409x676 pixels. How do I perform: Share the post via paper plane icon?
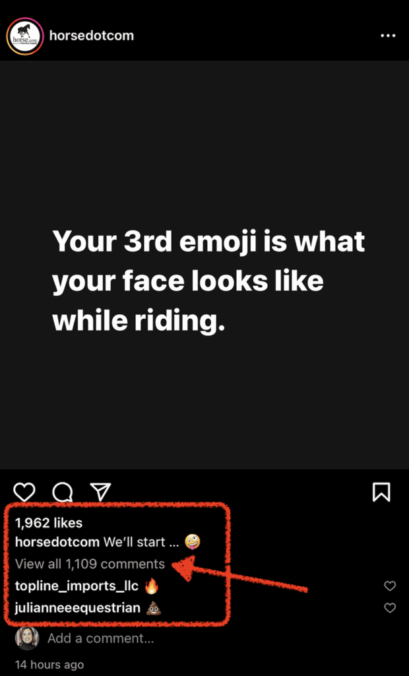click(100, 491)
